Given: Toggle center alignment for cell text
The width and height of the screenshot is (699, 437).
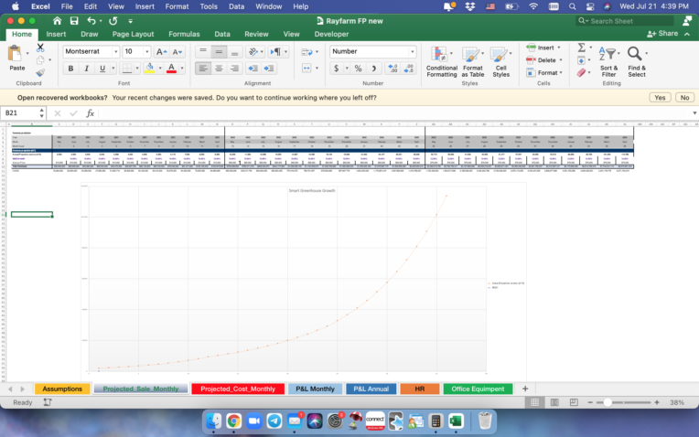Looking at the screenshot, I should click(x=220, y=69).
